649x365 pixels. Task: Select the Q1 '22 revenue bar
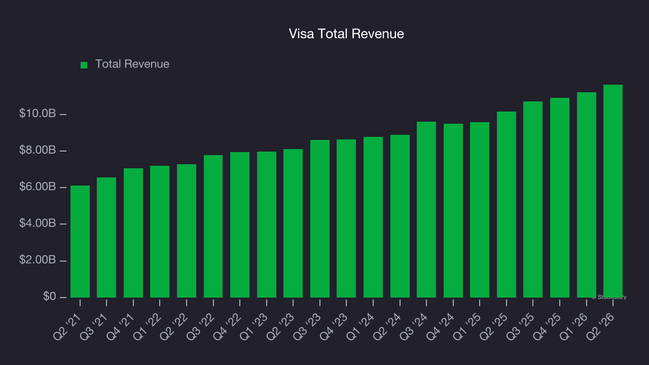pyautogui.click(x=160, y=232)
